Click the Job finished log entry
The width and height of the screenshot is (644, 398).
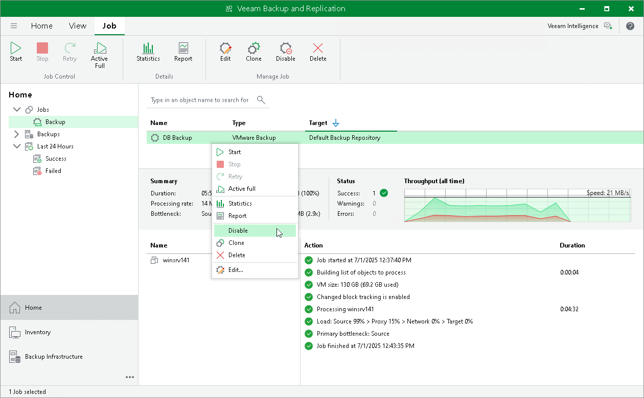365,346
